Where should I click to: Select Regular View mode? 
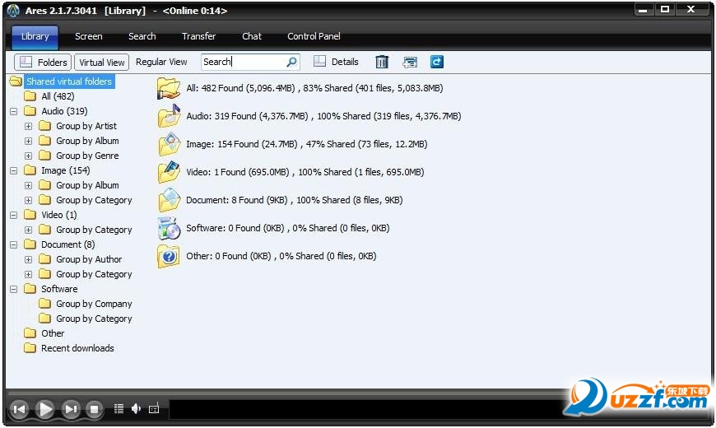161,62
